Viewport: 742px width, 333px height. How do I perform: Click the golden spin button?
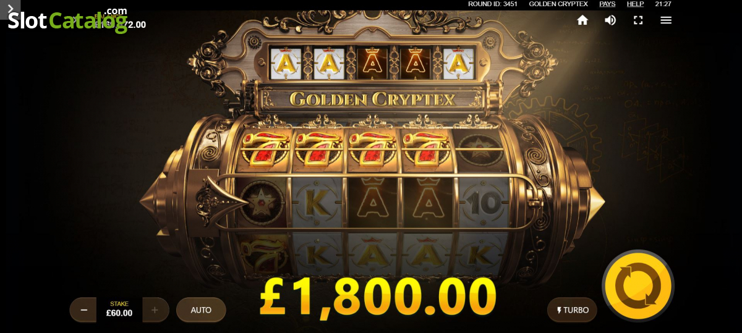(638, 286)
